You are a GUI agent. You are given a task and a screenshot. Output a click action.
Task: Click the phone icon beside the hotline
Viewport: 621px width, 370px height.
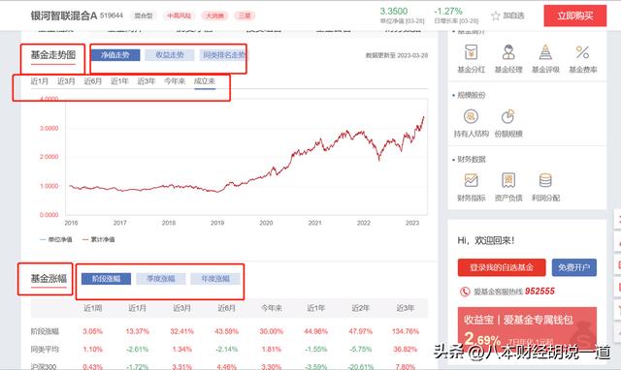(x=464, y=292)
